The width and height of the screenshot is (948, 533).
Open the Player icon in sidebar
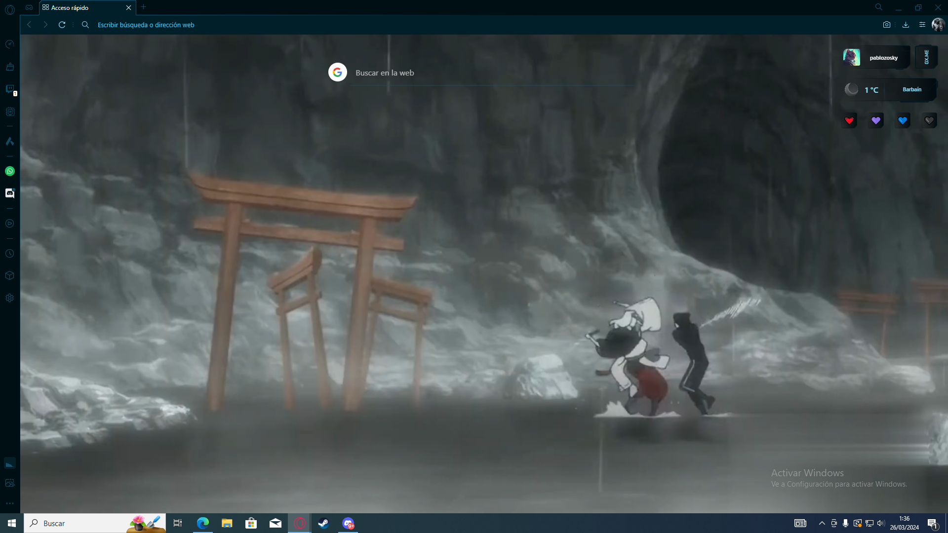coord(9,224)
